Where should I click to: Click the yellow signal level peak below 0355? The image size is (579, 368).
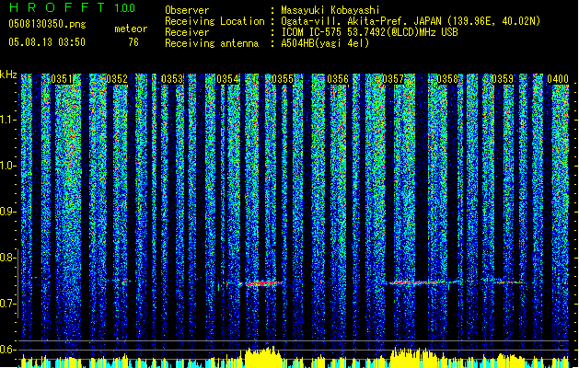point(262,357)
